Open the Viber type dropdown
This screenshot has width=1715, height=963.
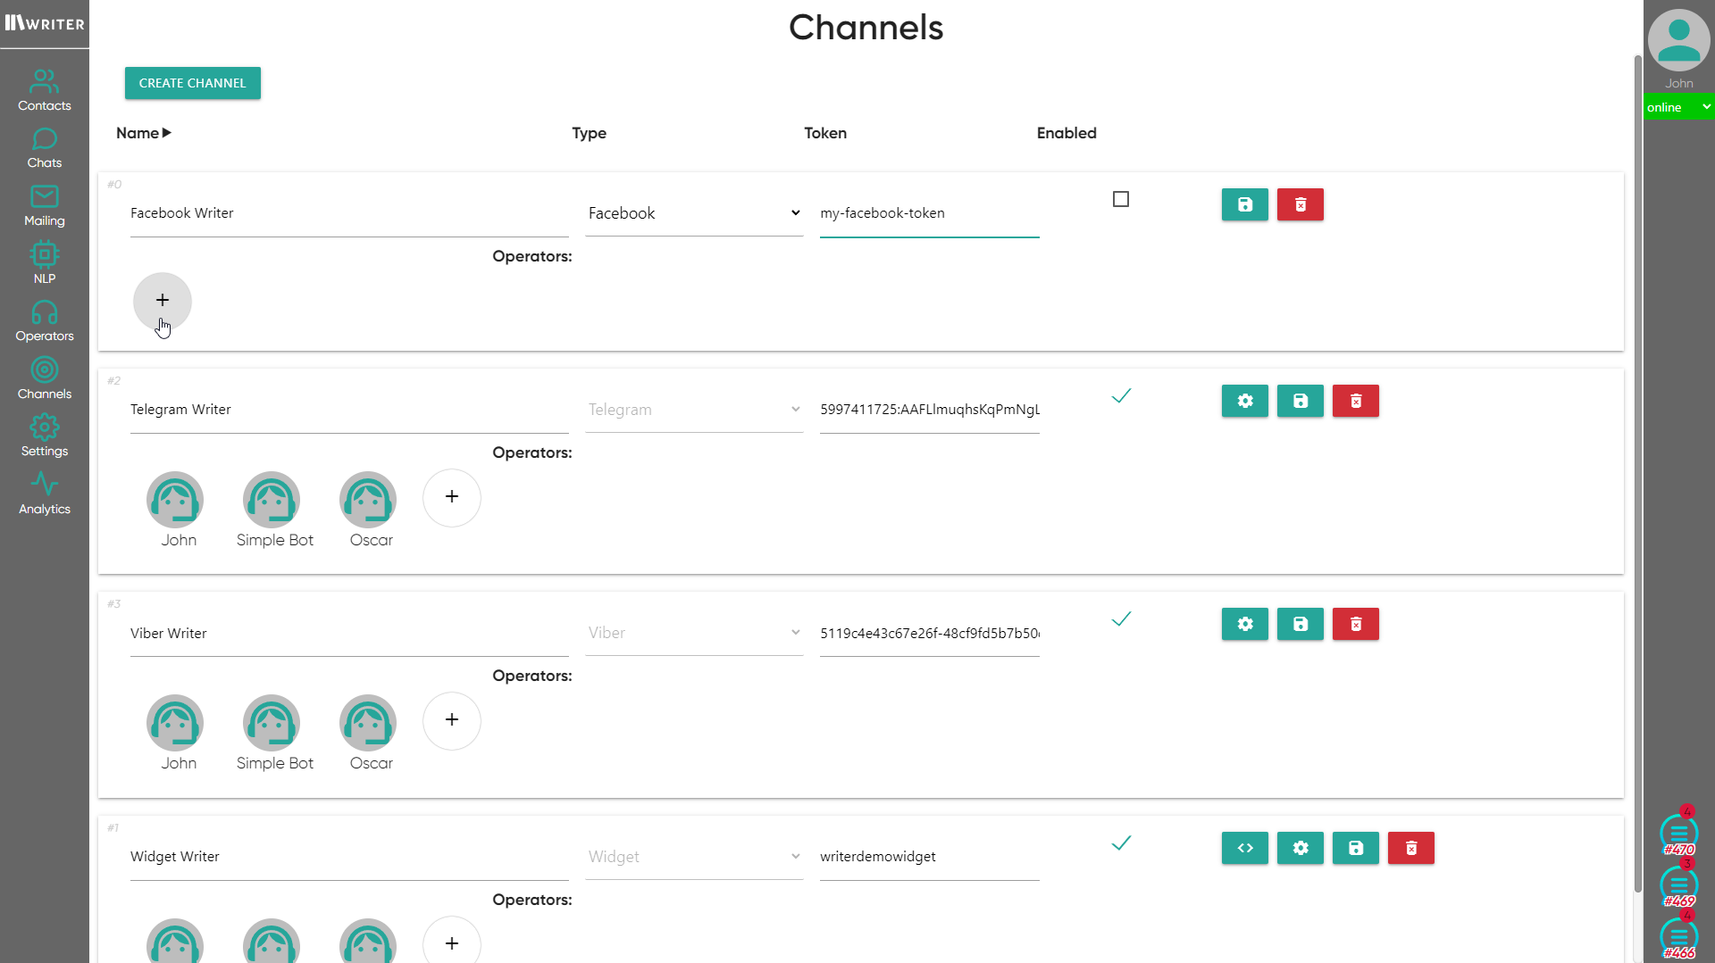694,633
